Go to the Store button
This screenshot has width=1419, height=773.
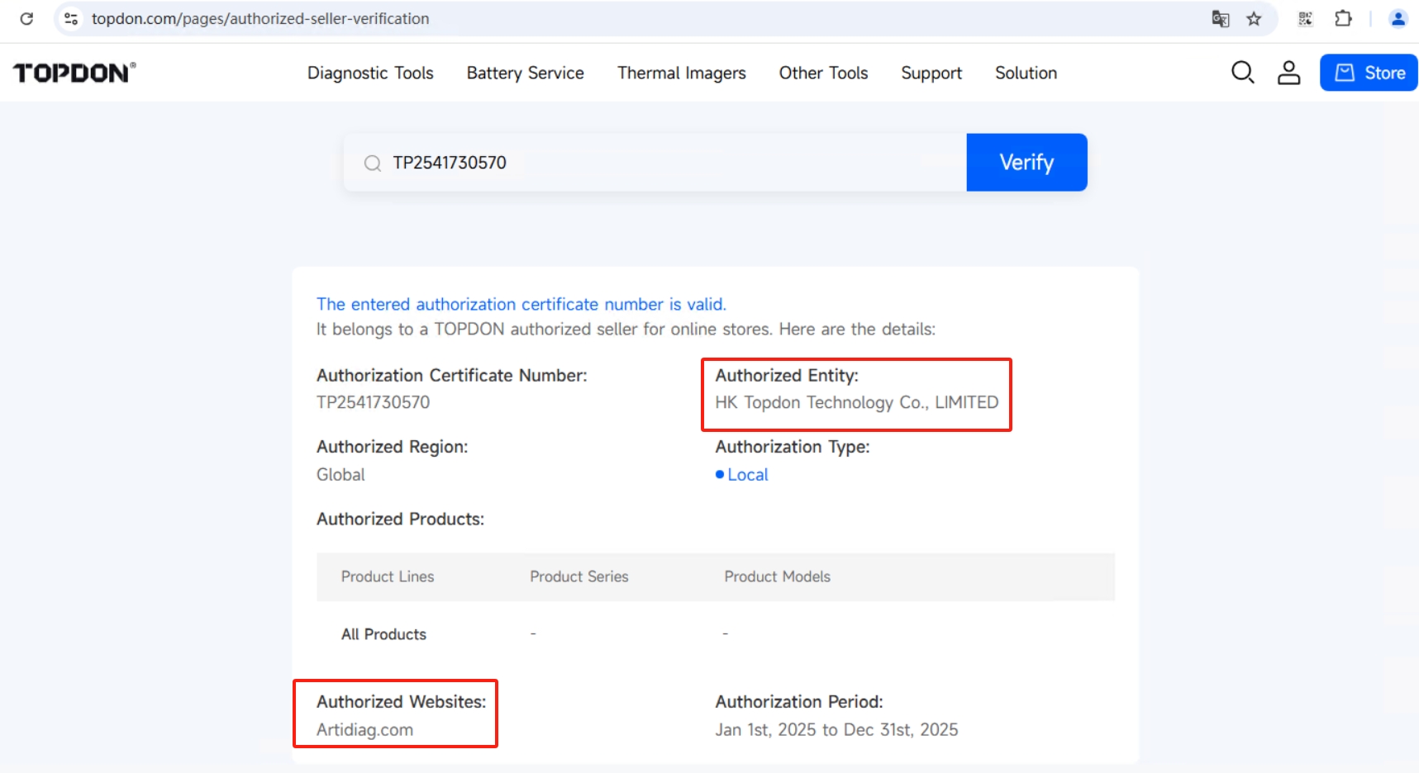(x=1369, y=73)
